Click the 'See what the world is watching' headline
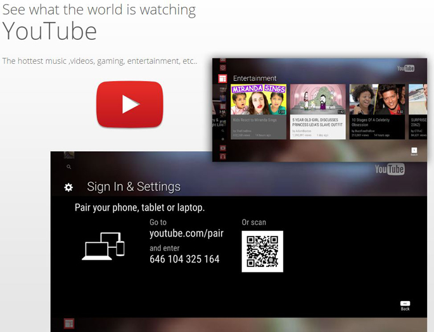Viewport: 434px width, 332px height. coord(99,9)
